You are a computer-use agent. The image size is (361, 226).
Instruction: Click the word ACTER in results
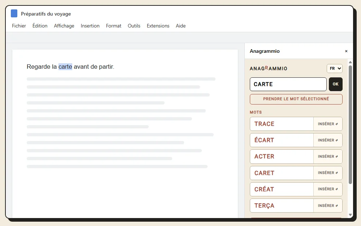click(x=264, y=156)
